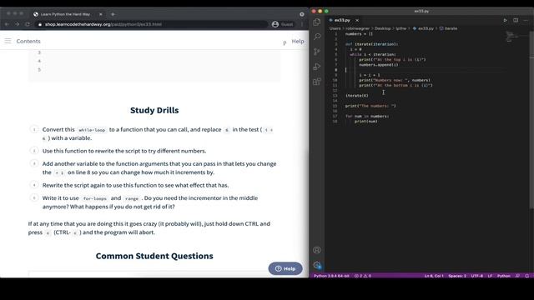Open notifications bell in status bar
534x300 pixels.
[526, 276]
